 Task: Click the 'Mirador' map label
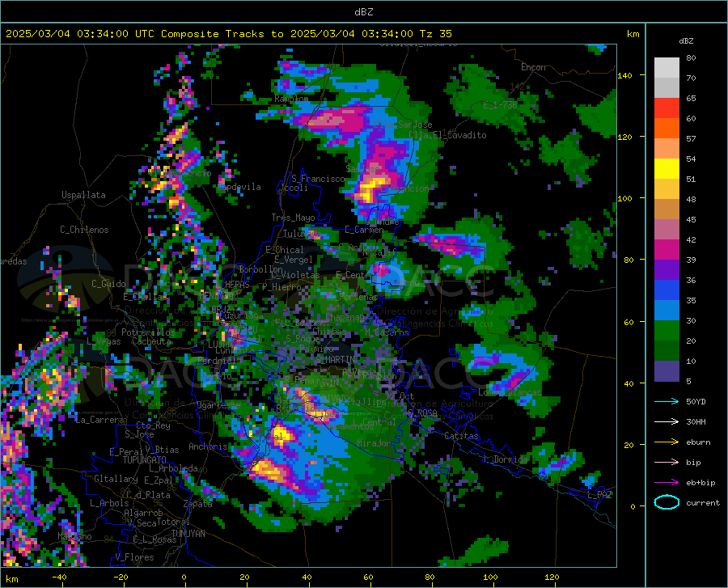(374, 443)
